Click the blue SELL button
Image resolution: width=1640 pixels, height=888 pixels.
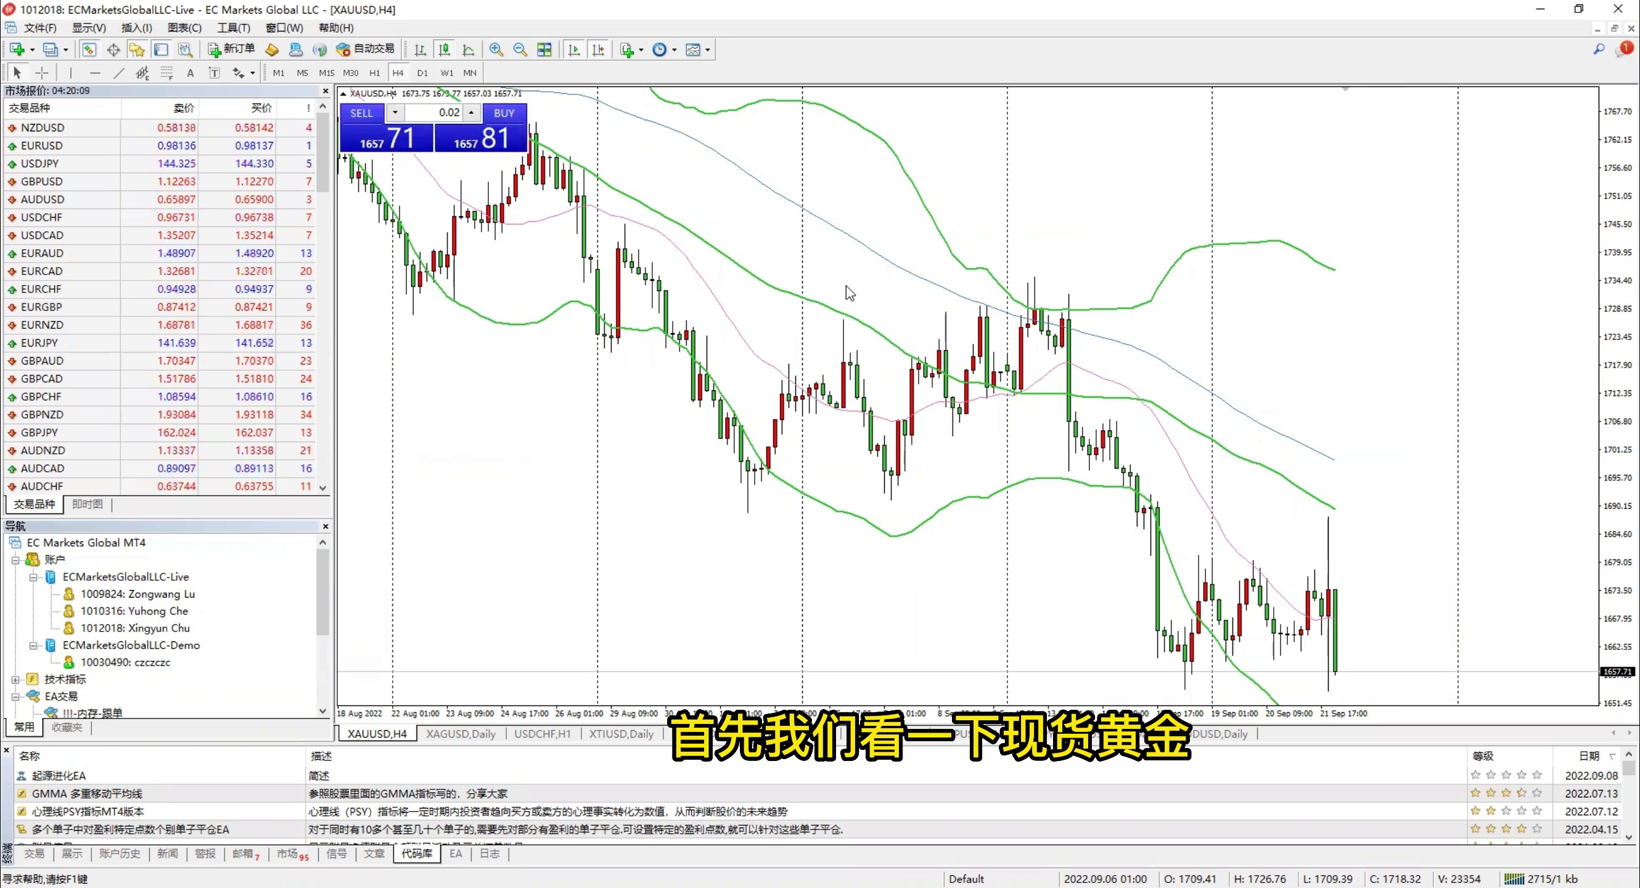click(362, 113)
